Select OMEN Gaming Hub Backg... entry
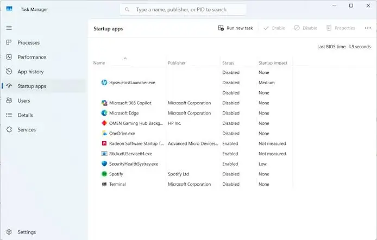 pyautogui.click(x=136, y=123)
